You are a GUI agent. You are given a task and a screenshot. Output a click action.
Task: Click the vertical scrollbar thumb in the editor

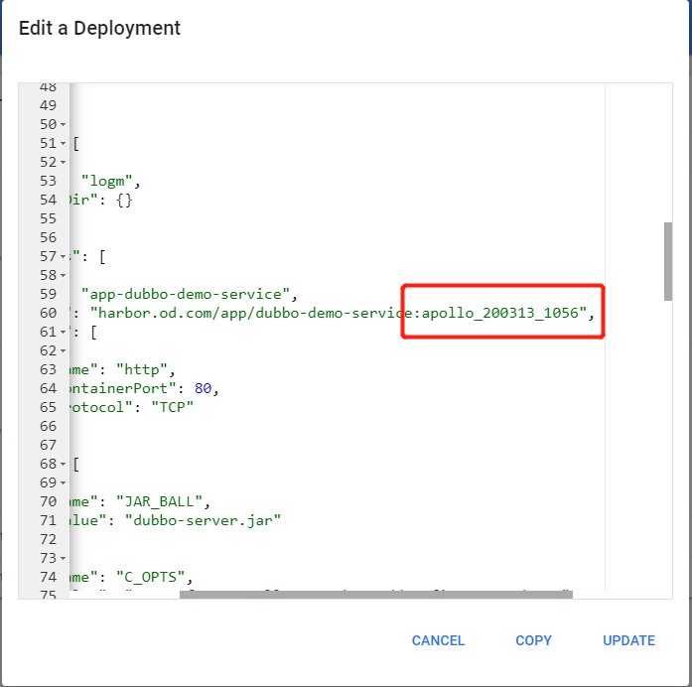[668, 261]
